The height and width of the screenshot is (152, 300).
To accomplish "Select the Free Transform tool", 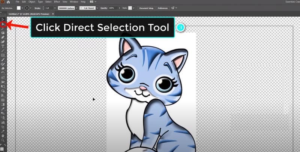I will [3, 87].
